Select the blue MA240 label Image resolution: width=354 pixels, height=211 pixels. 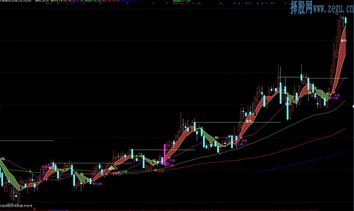coord(130,1)
